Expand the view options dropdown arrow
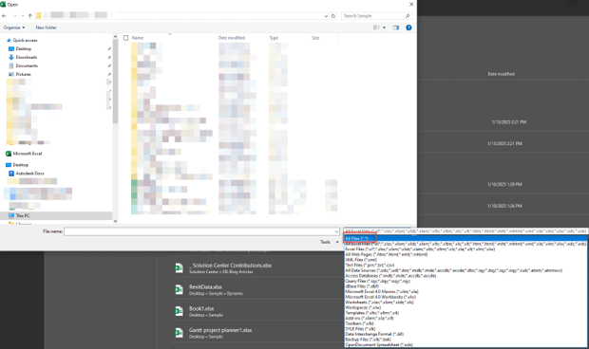 (384, 28)
